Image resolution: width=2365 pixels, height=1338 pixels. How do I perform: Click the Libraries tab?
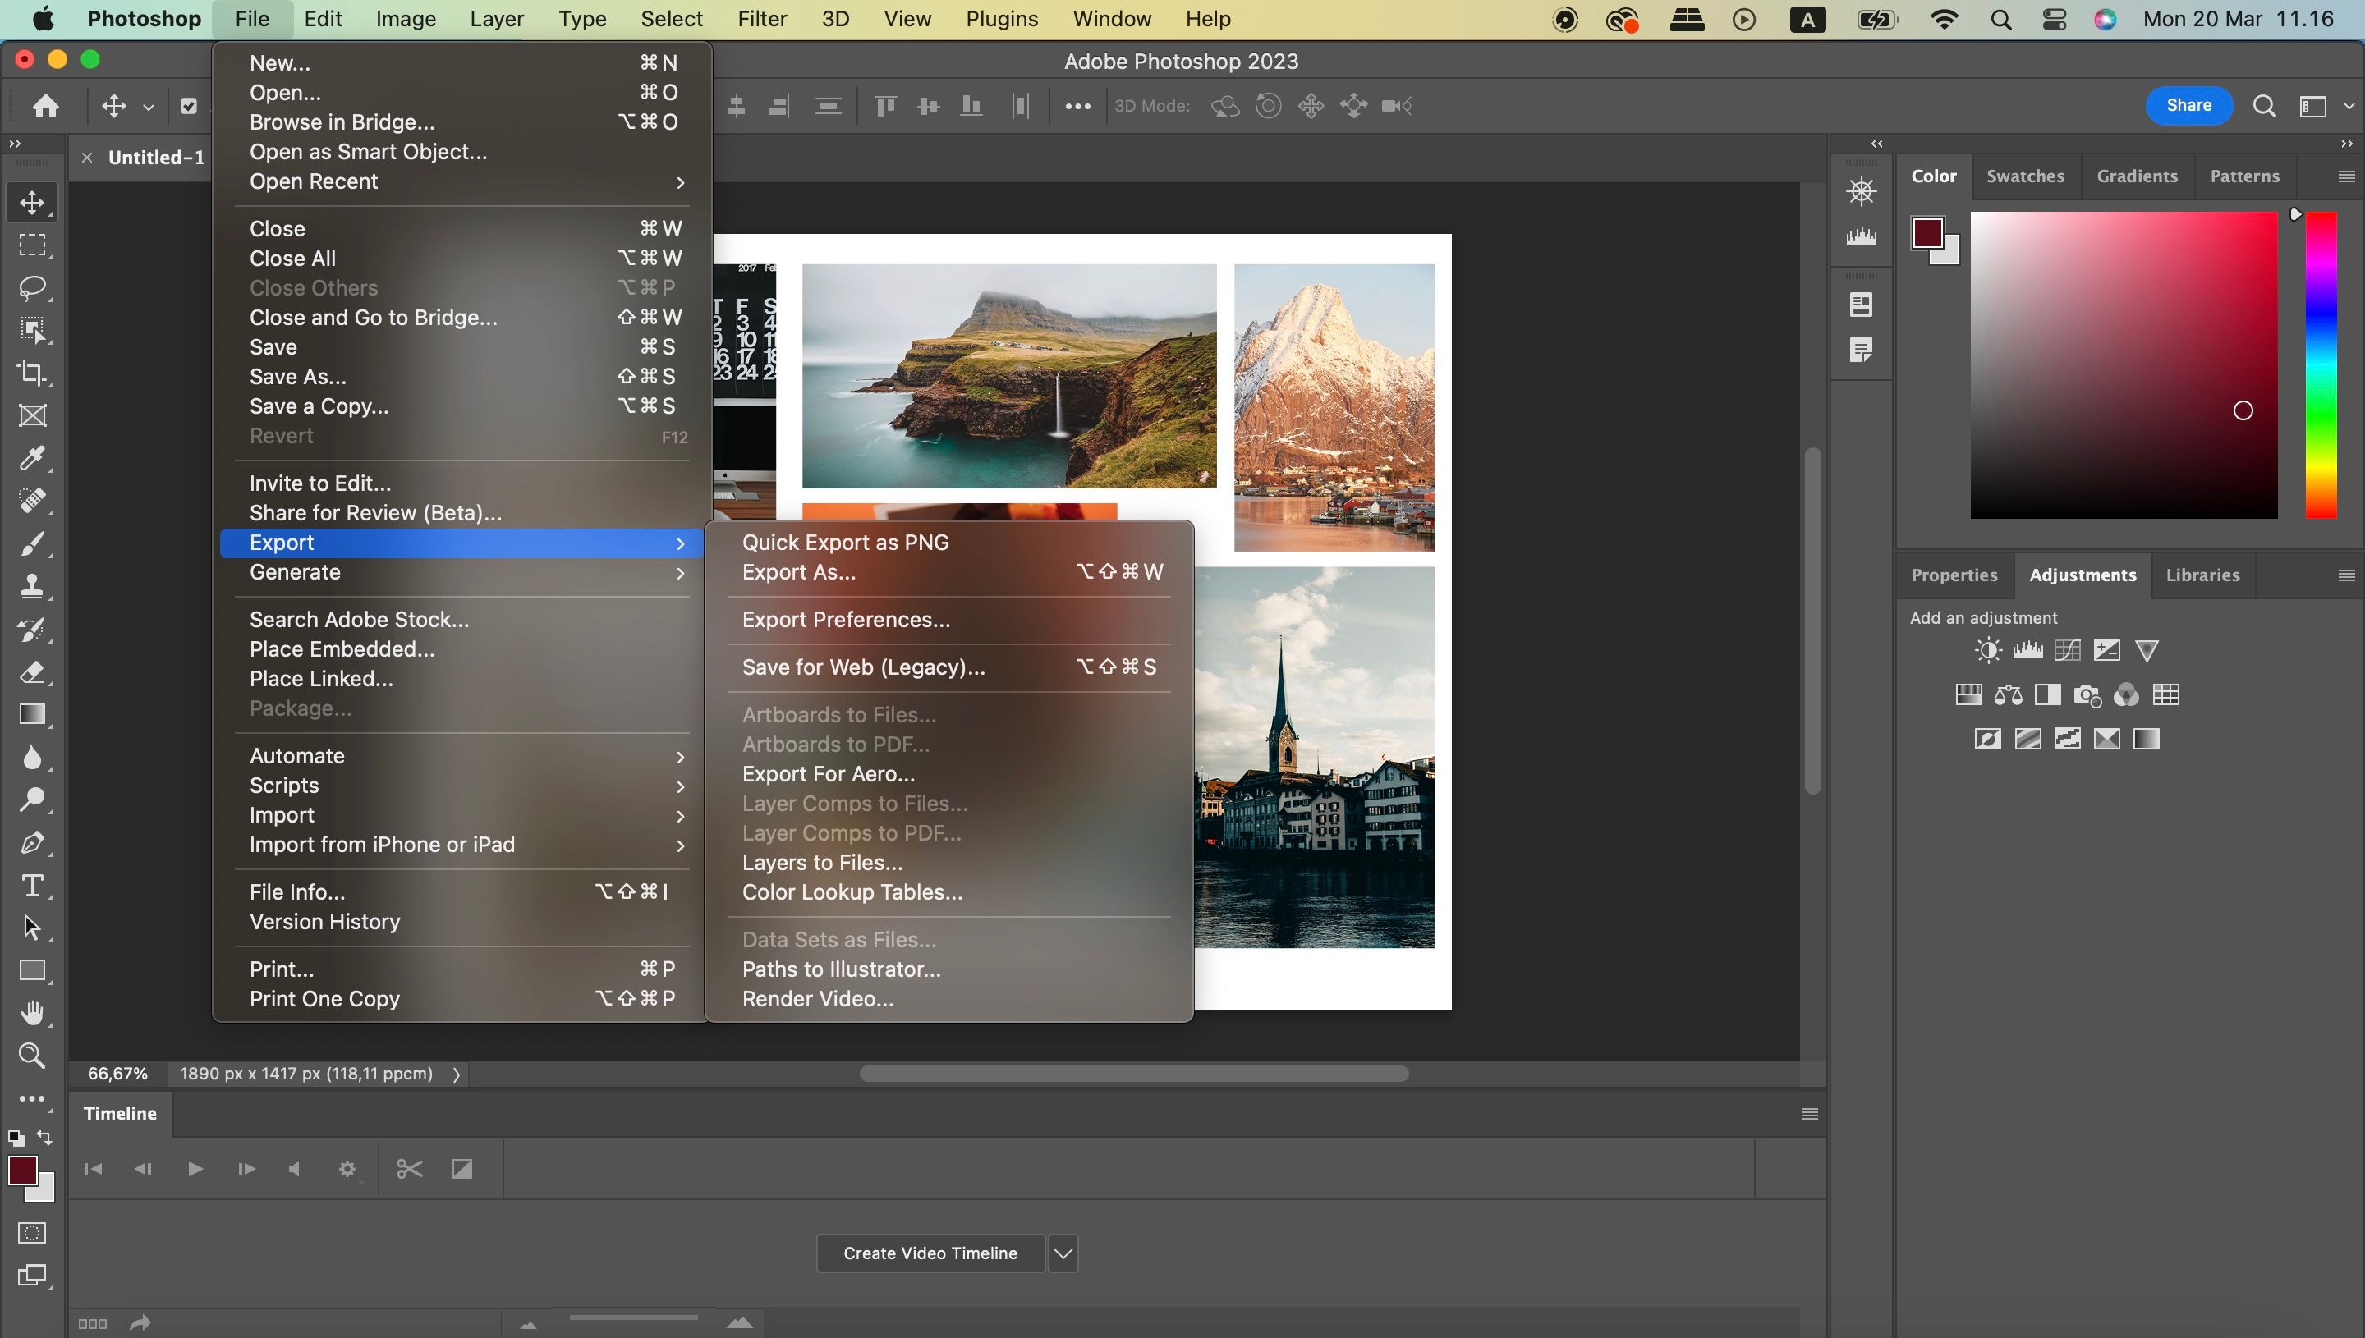tap(2204, 573)
